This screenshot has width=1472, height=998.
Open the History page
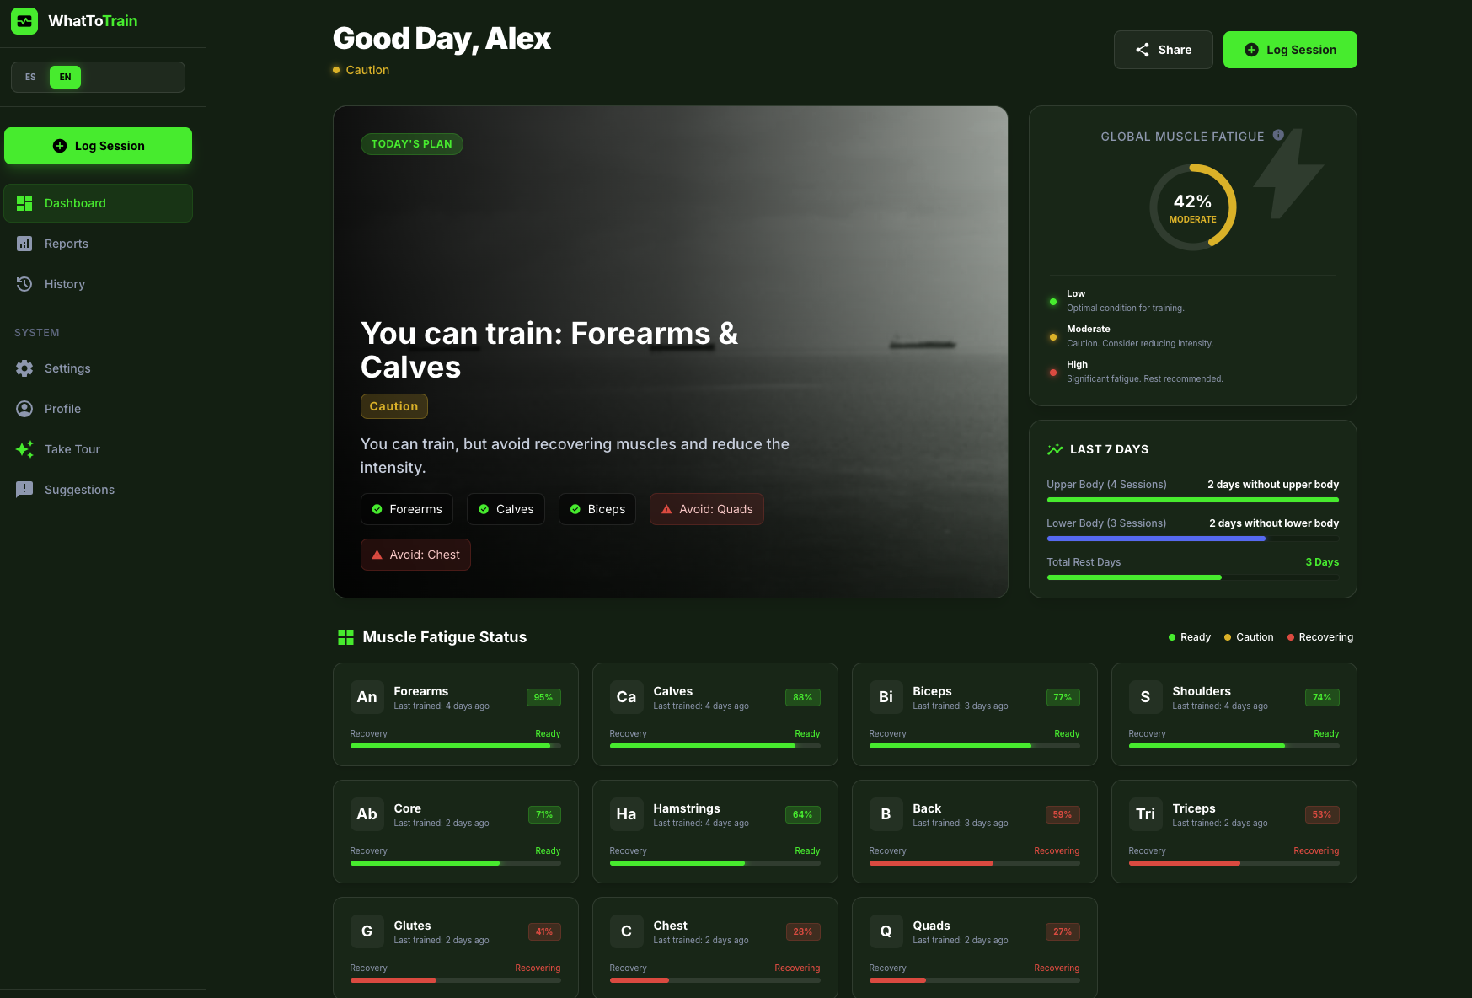coord(98,284)
